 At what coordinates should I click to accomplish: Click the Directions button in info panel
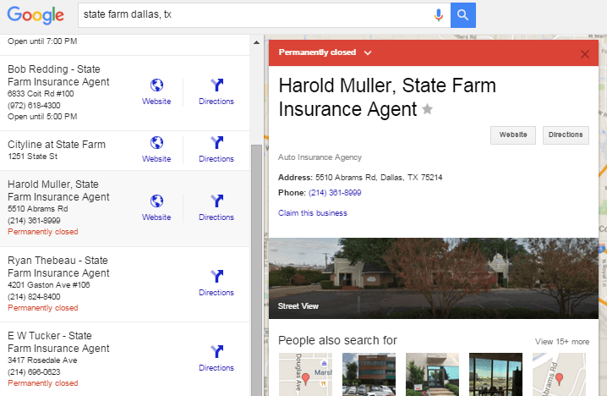(566, 135)
